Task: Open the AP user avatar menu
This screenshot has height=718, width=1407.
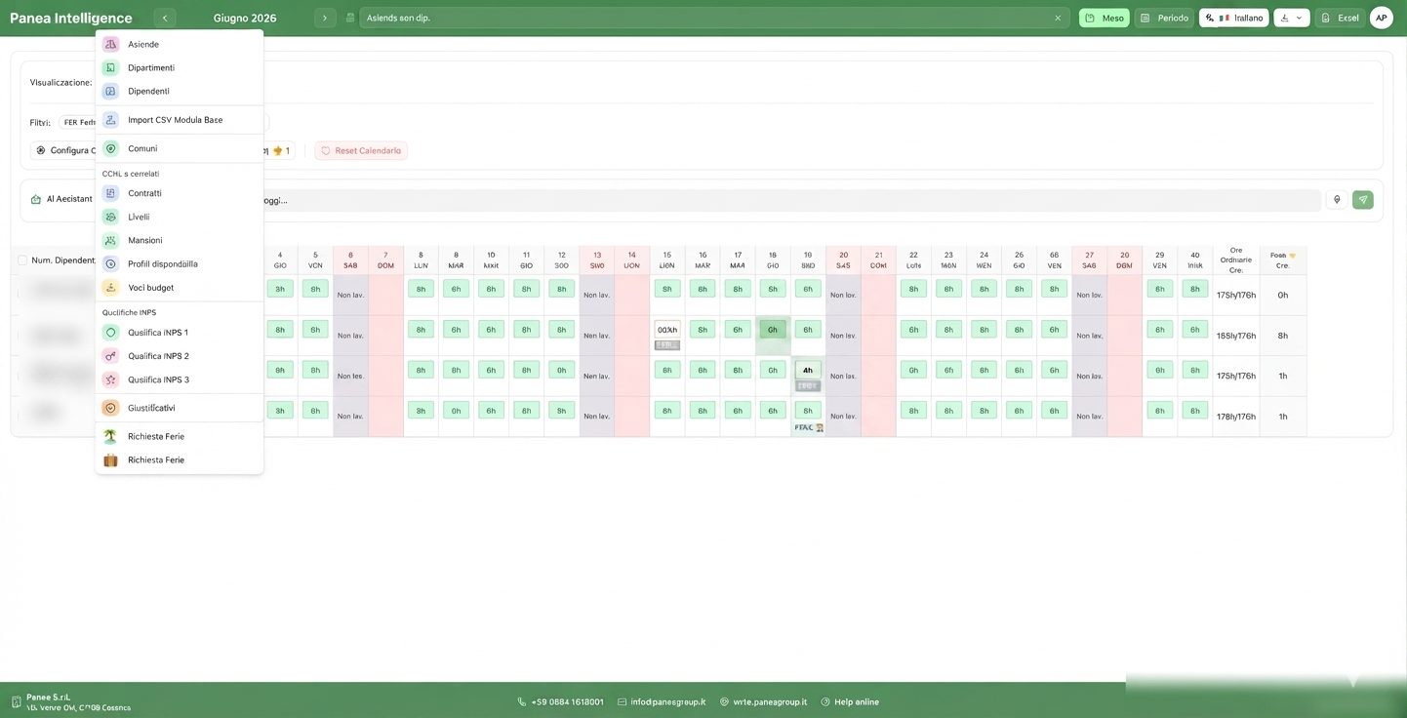Action: 1381,18
